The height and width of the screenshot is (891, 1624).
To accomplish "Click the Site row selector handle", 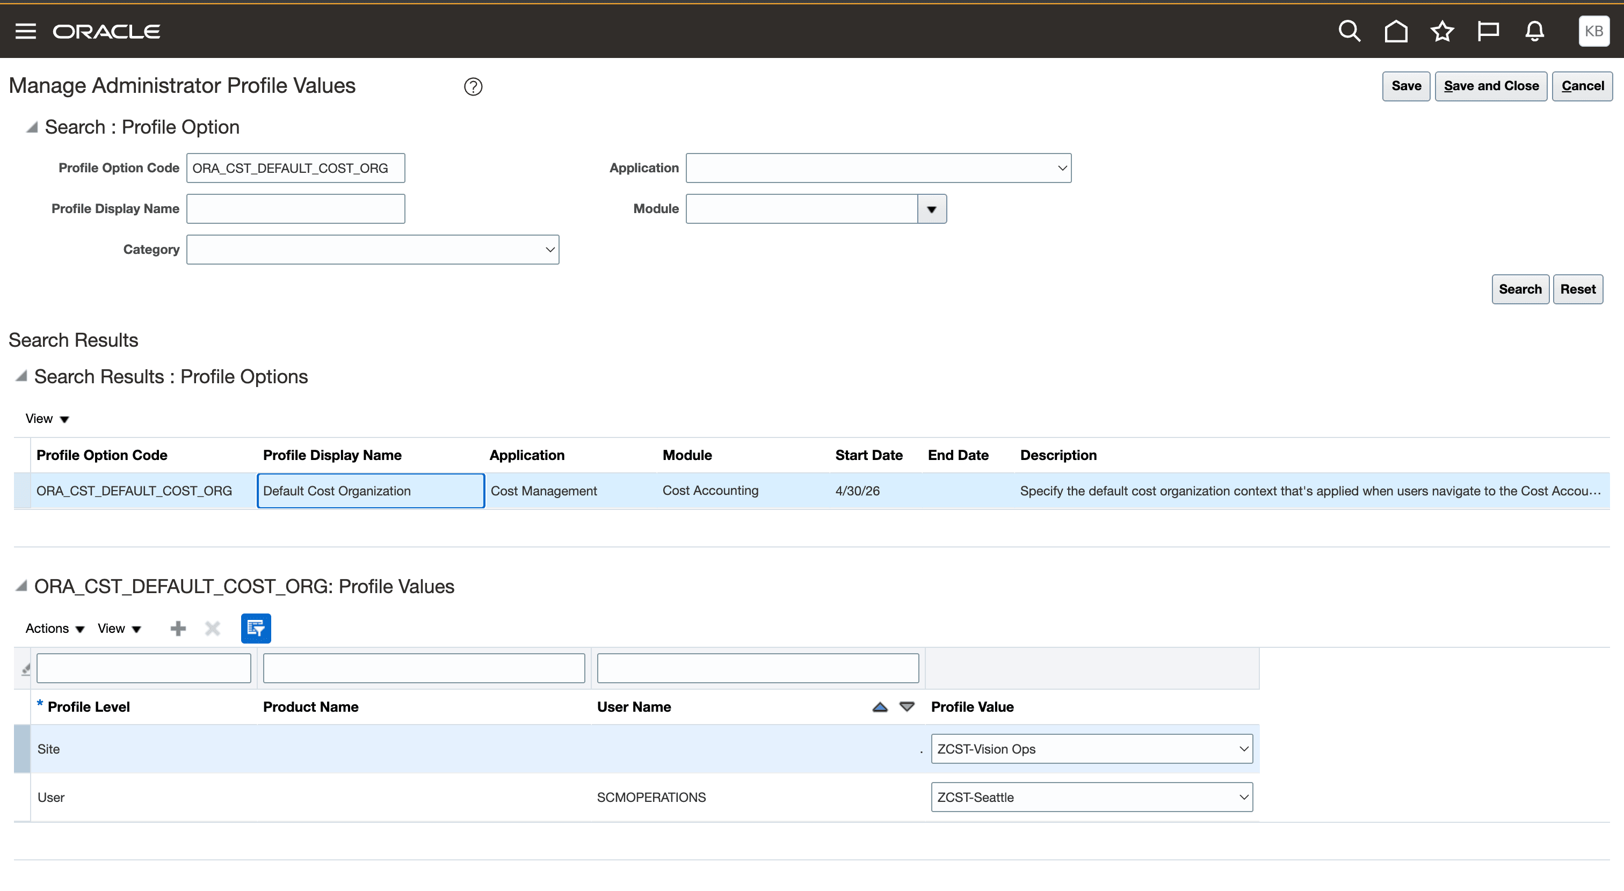I will tap(22, 749).
